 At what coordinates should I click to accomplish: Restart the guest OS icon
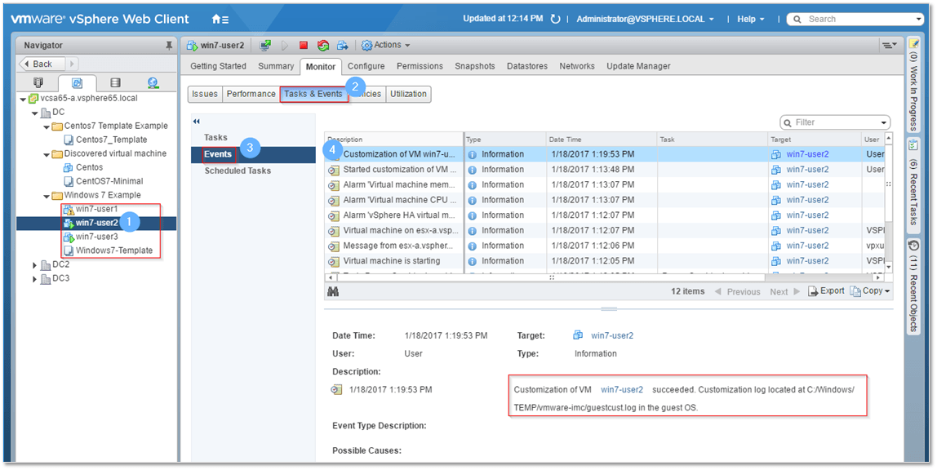coord(323,46)
